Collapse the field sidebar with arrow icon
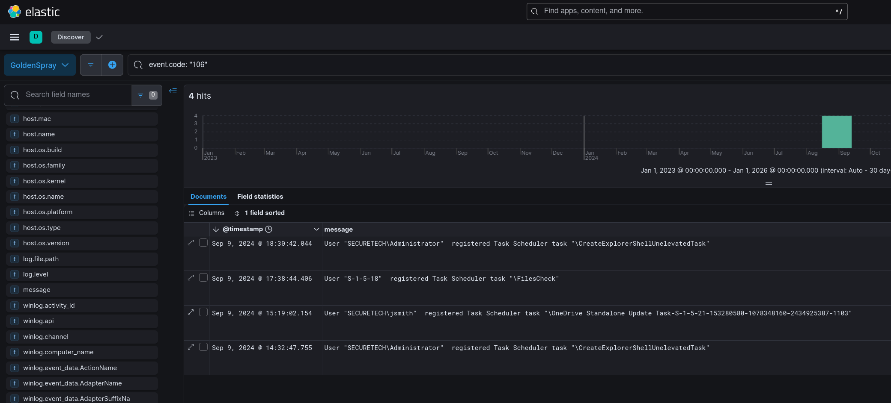 click(x=173, y=91)
